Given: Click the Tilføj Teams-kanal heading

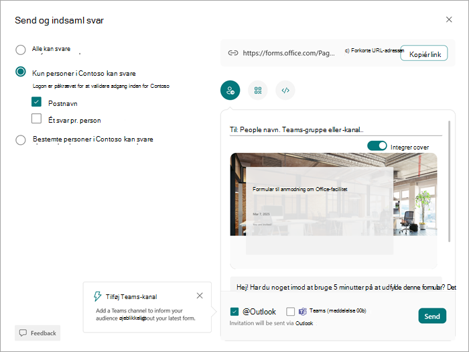Looking at the screenshot, I should pyautogui.click(x=131, y=296).
